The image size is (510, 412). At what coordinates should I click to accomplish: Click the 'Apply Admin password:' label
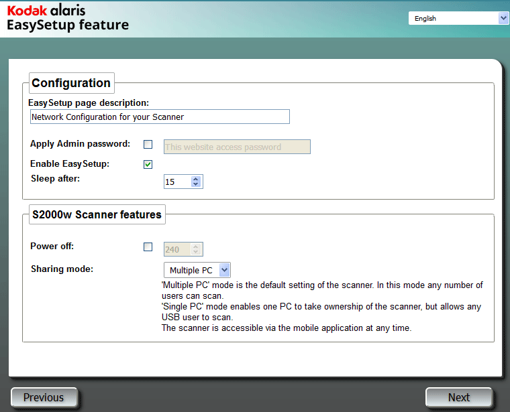coord(80,144)
